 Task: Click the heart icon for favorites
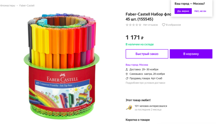pyautogui.click(x=164, y=25)
